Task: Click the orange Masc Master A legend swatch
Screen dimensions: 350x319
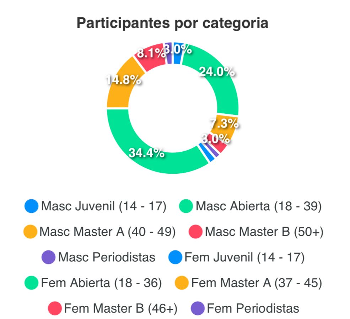Action: point(30,232)
